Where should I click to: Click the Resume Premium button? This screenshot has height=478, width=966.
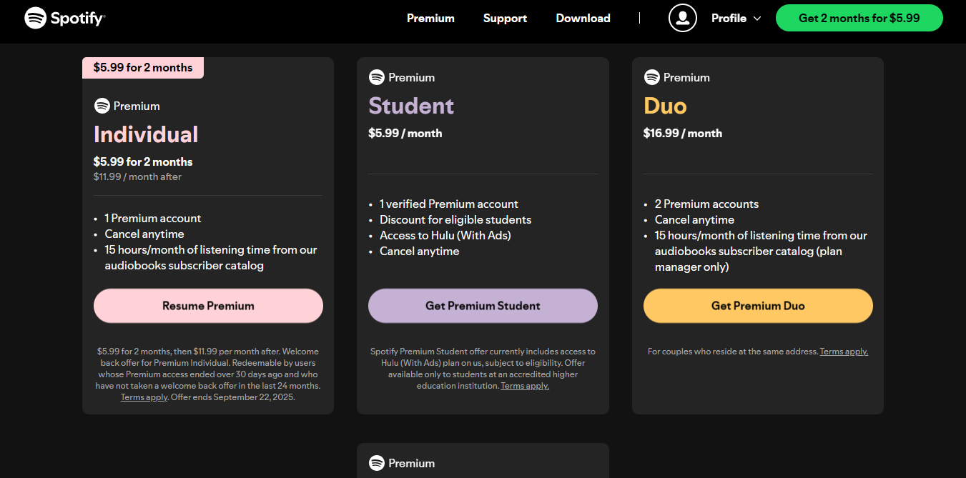(208, 305)
